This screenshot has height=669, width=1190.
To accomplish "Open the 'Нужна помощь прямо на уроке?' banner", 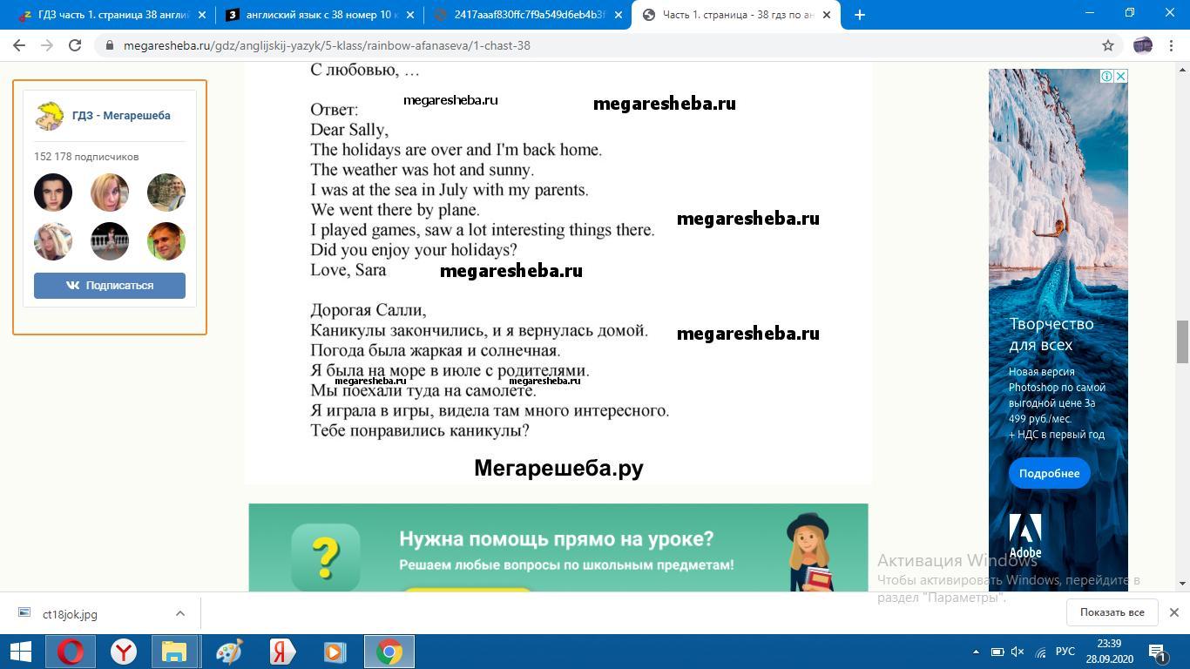I will 558,548.
